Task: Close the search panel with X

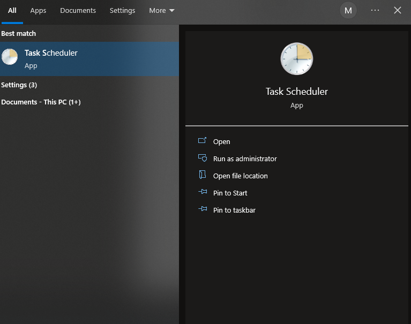Action: point(398,10)
